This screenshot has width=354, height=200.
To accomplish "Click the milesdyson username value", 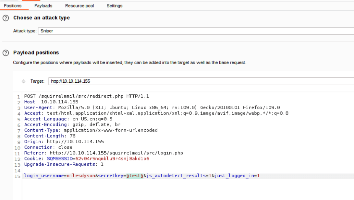I will point(80,176).
